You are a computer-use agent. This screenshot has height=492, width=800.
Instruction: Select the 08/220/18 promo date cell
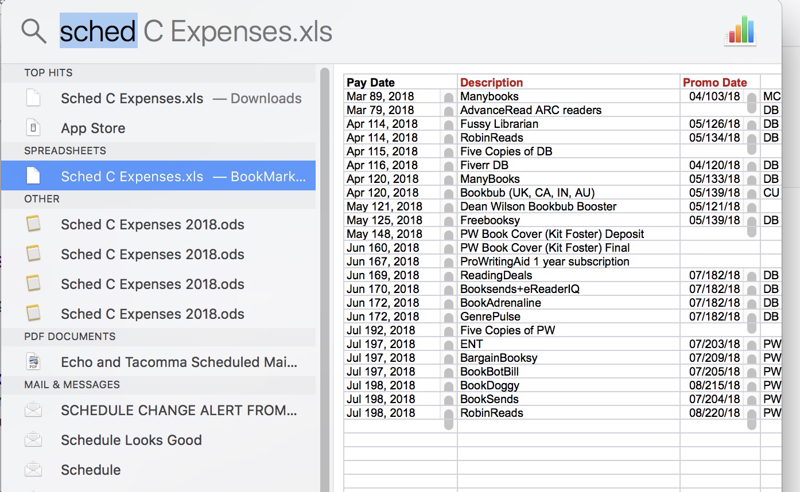click(x=720, y=413)
